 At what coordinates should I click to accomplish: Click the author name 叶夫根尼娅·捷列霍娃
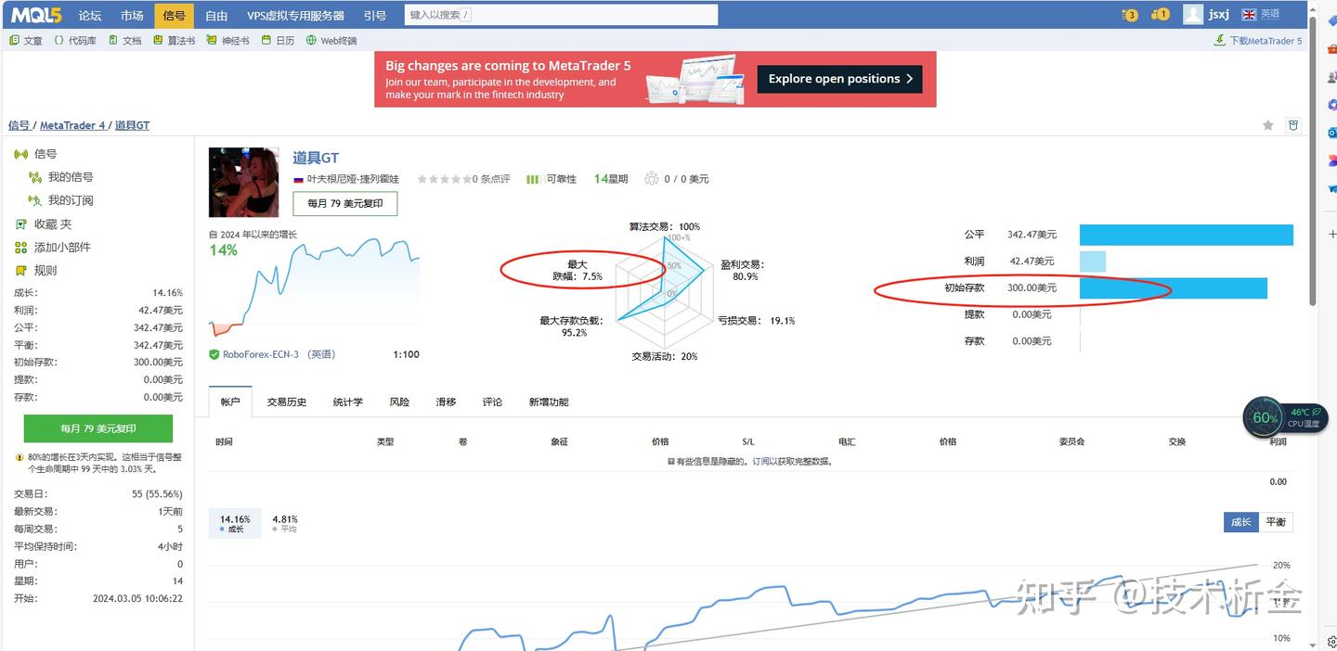pos(353,179)
